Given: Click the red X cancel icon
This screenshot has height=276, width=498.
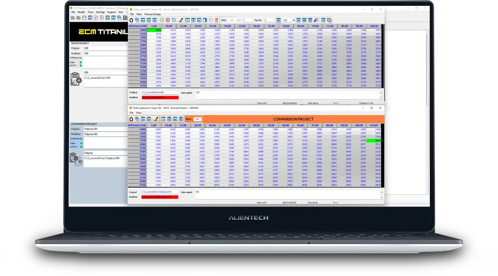Looking at the screenshot, I should tap(167, 20).
